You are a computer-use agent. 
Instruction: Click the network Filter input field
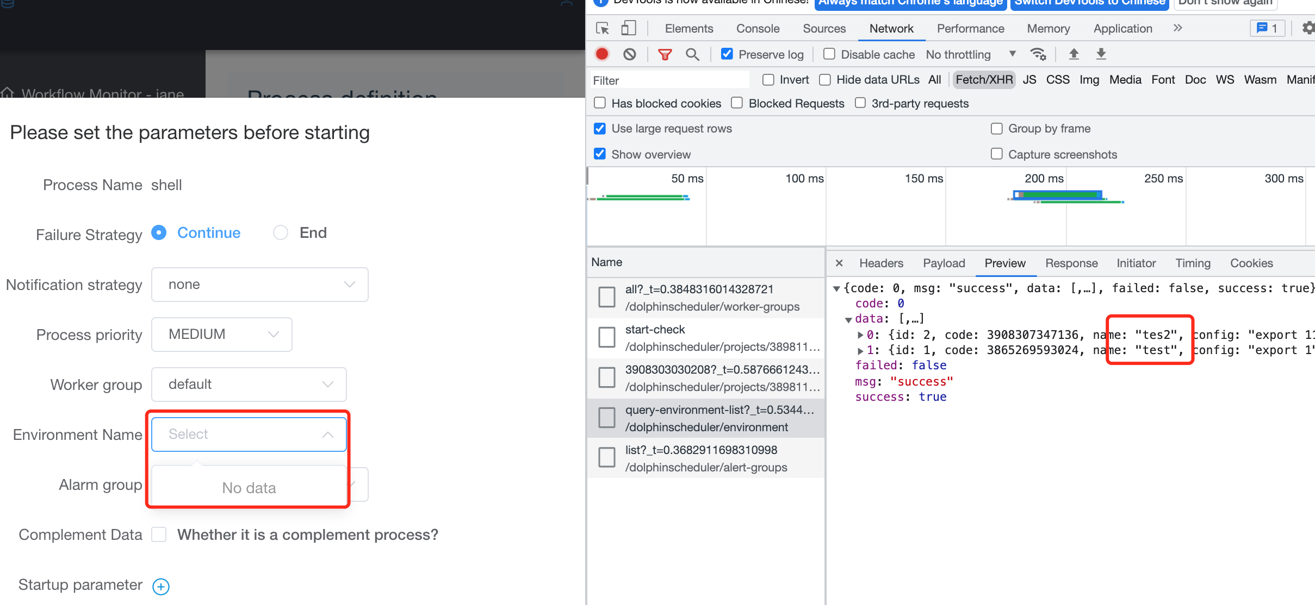(670, 80)
